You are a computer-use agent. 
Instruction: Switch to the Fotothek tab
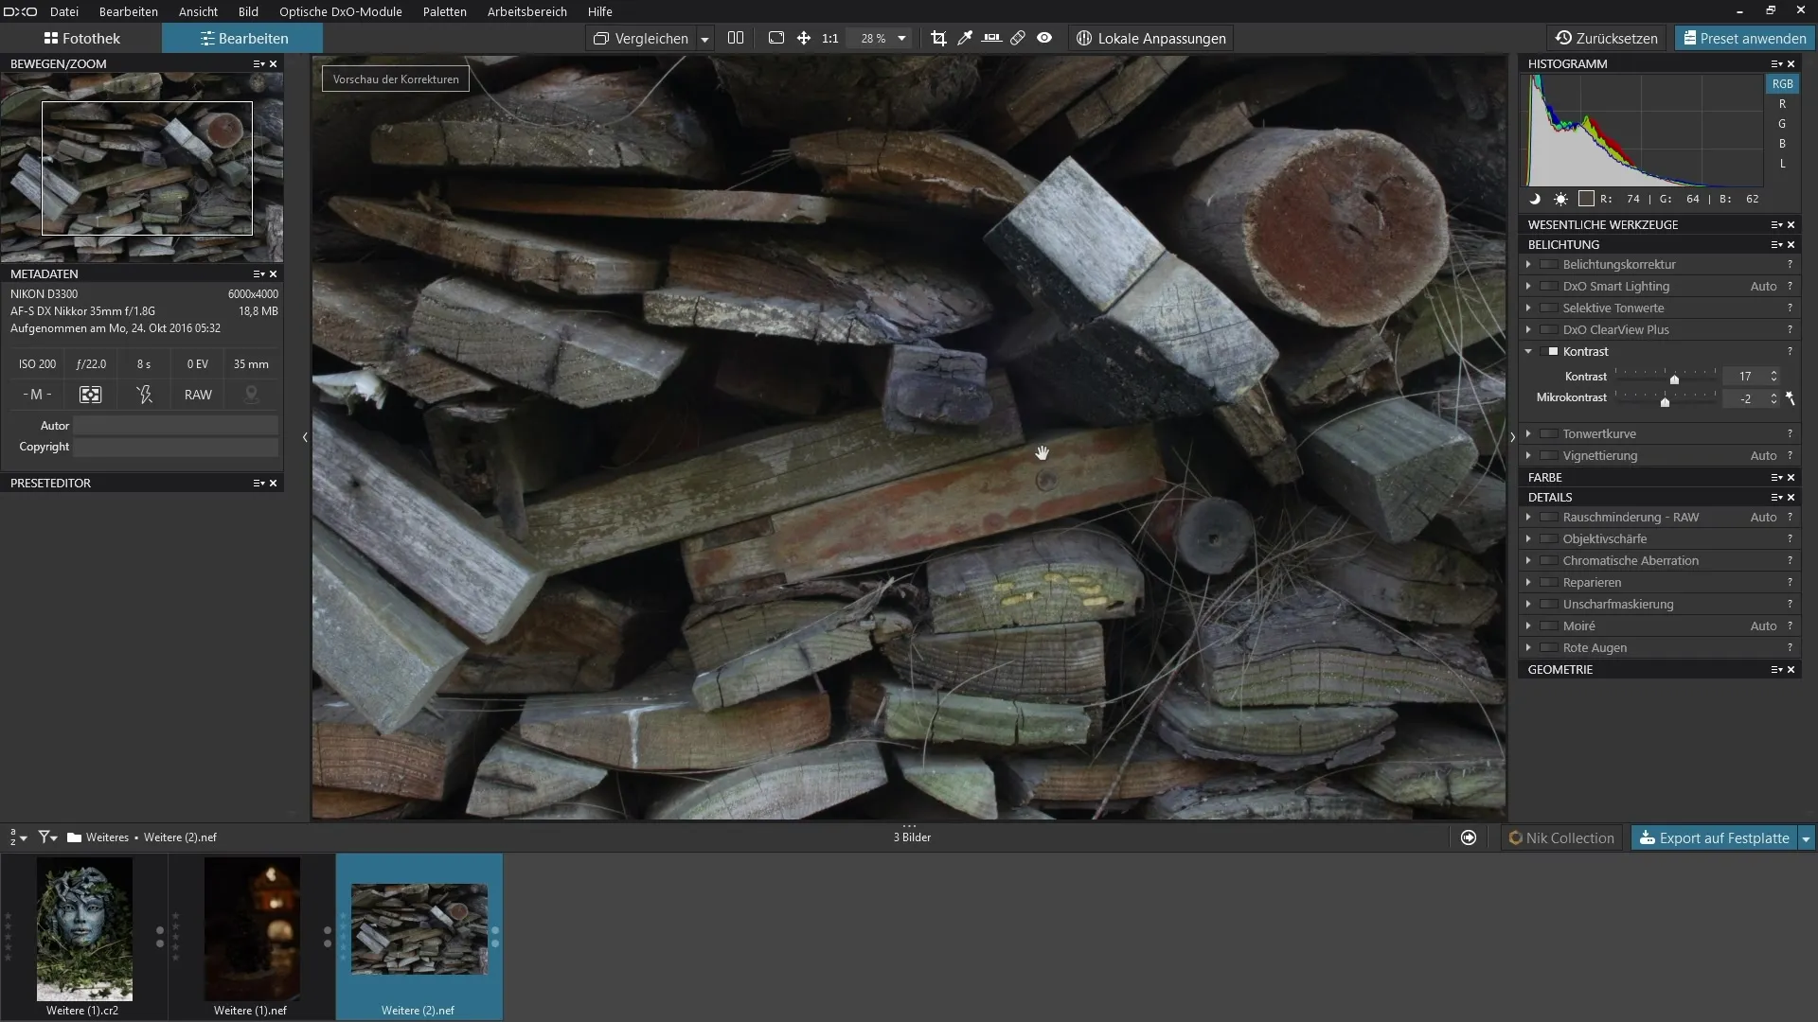81,38
